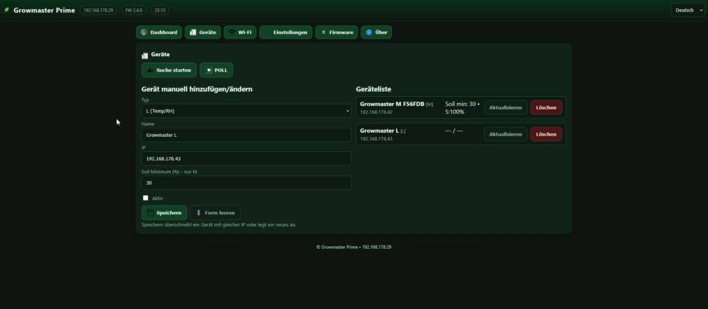Screen dimensions: 708x309
Task: Click the Growmaster M F56FDB device name
Action: (392, 104)
